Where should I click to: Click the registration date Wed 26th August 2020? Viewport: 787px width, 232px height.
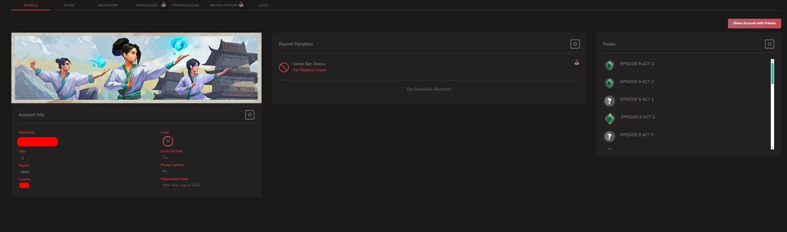(x=181, y=185)
